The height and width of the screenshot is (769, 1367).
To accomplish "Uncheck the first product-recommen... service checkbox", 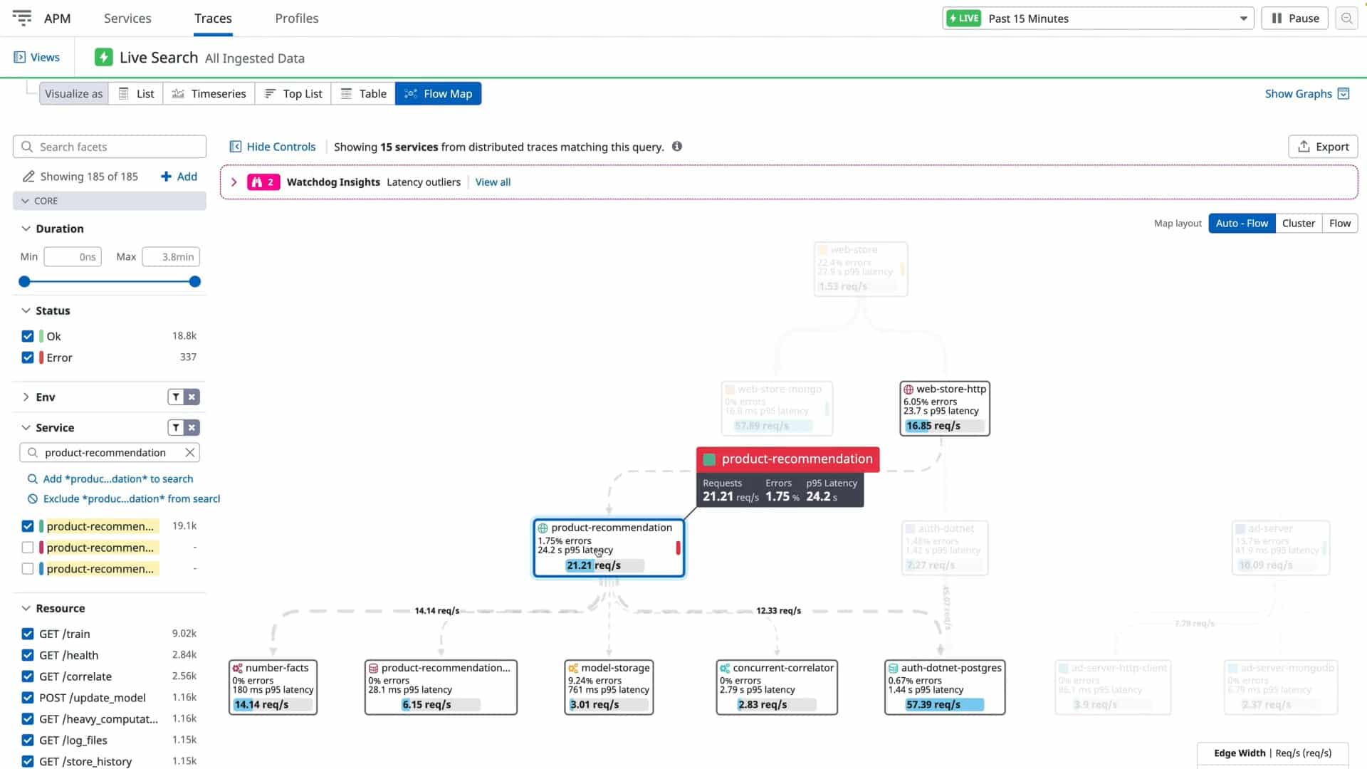I will click(28, 526).
